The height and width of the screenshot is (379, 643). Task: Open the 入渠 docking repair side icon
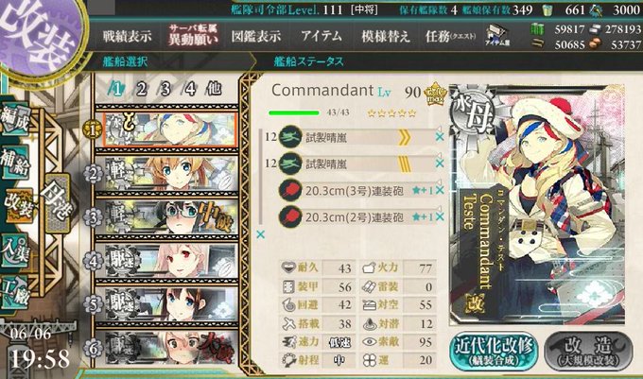(x=15, y=250)
